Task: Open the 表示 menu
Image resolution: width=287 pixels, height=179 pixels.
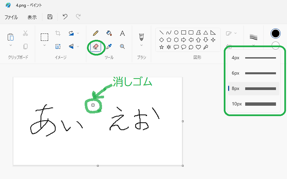Action: [32, 17]
